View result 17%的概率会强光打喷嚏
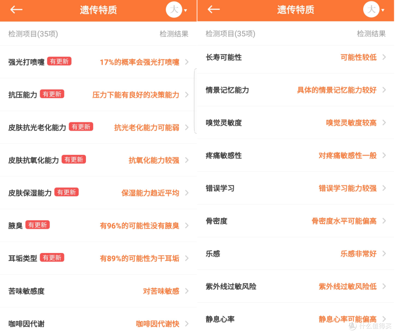The width and height of the screenshot is (395, 334). [140, 62]
